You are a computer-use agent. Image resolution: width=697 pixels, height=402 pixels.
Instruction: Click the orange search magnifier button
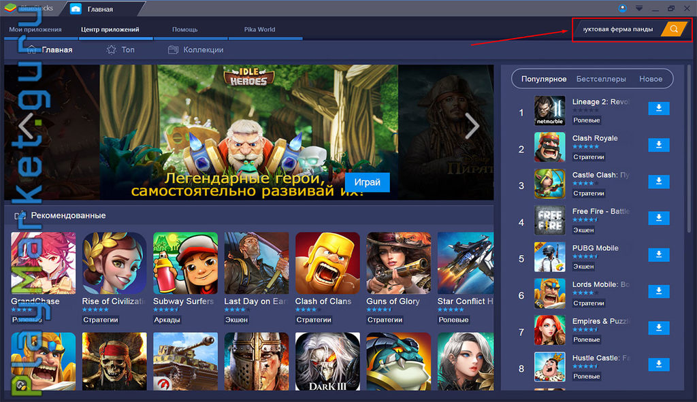[675, 29]
